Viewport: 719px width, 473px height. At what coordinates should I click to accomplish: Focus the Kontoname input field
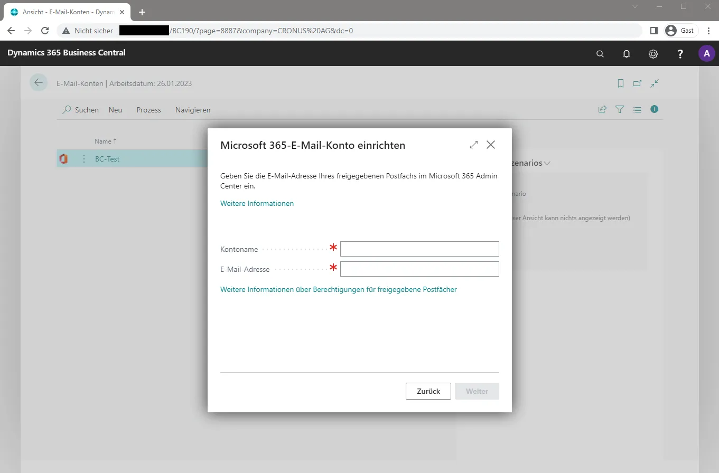pyautogui.click(x=419, y=249)
